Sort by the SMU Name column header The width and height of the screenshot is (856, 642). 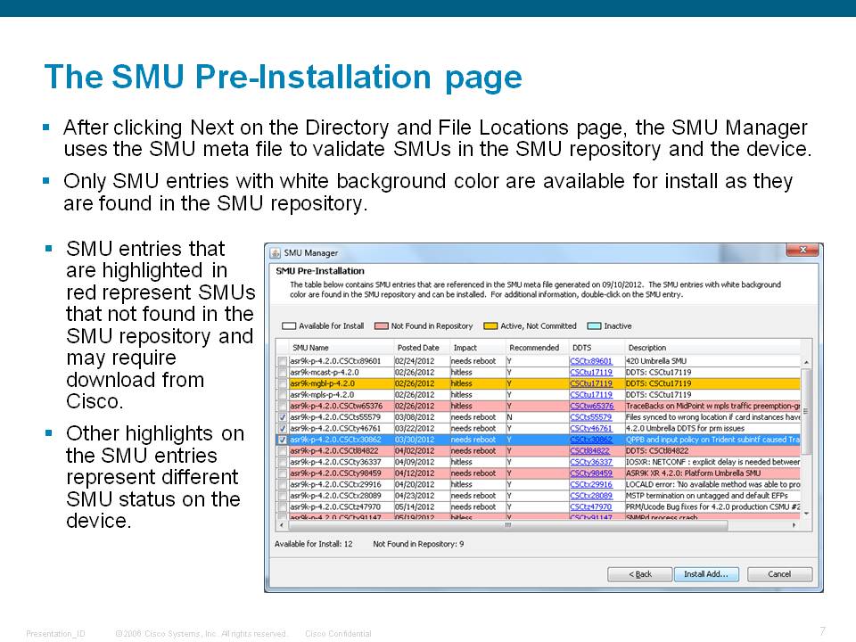342,347
